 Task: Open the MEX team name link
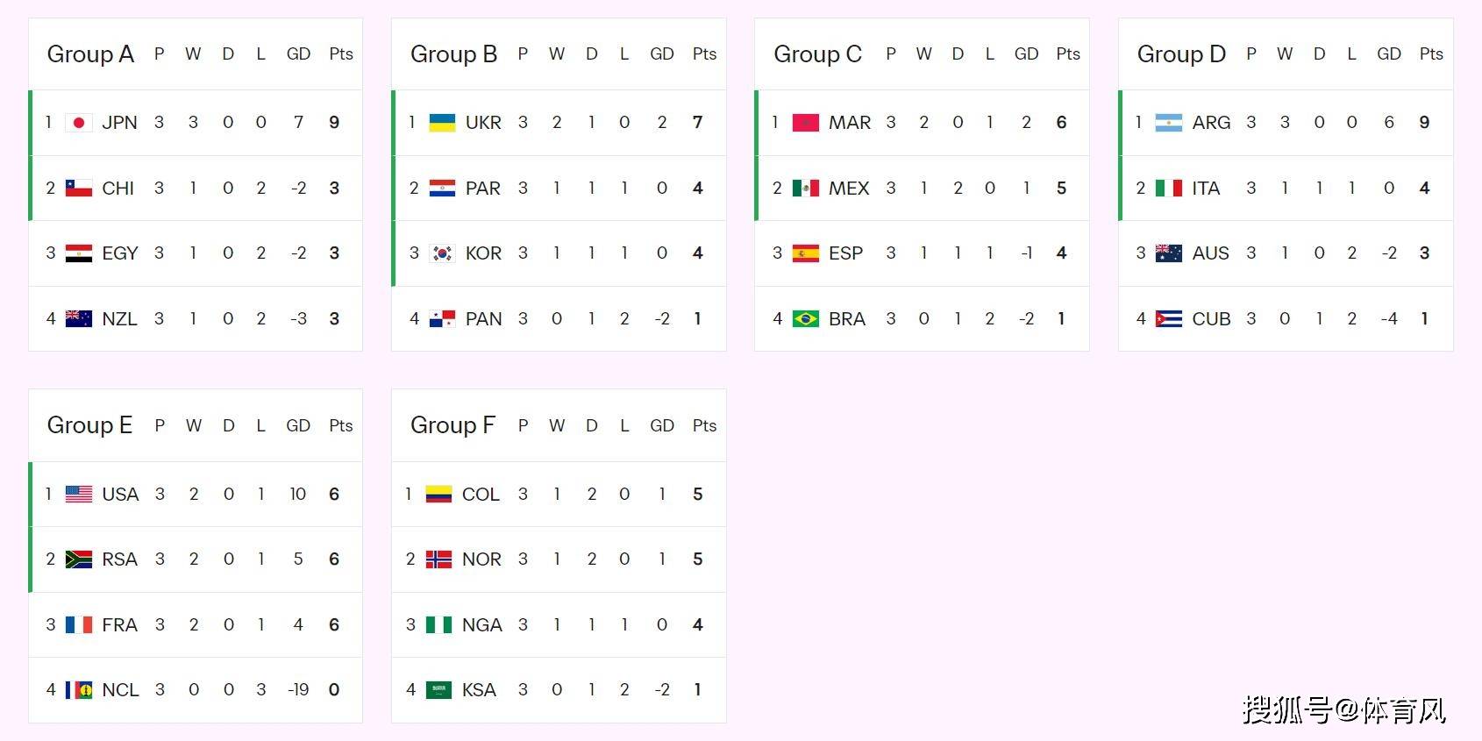849,189
